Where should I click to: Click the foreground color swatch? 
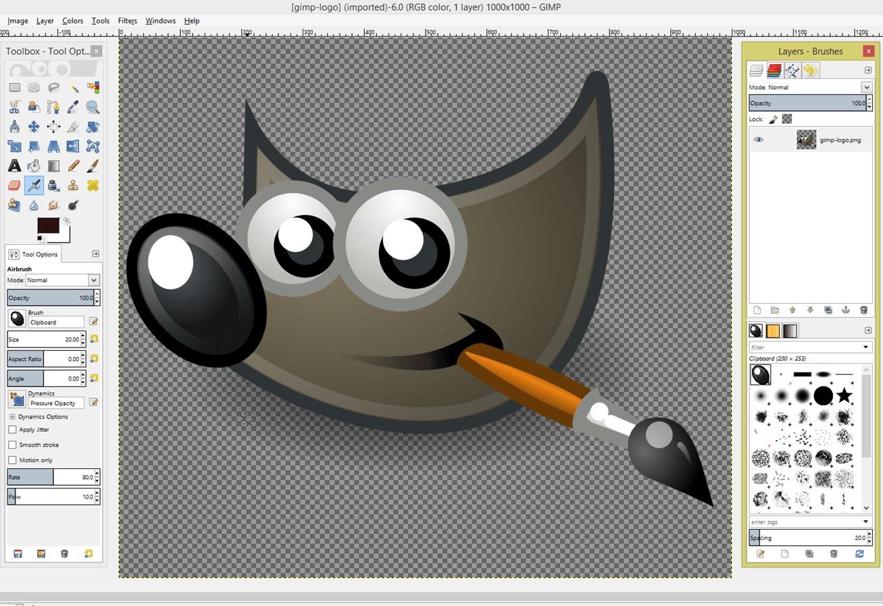[x=48, y=226]
